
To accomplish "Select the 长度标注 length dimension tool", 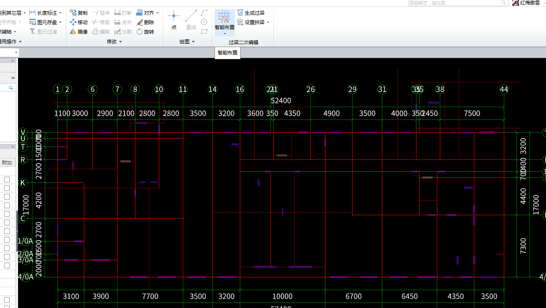I will [x=43, y=13].
